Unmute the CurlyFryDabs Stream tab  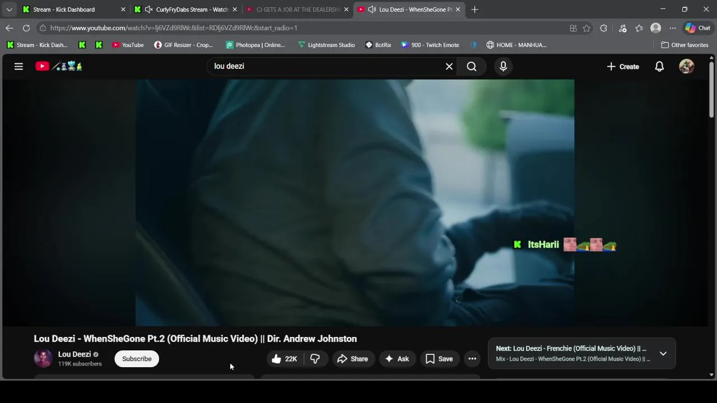click(x=148, y=10)
